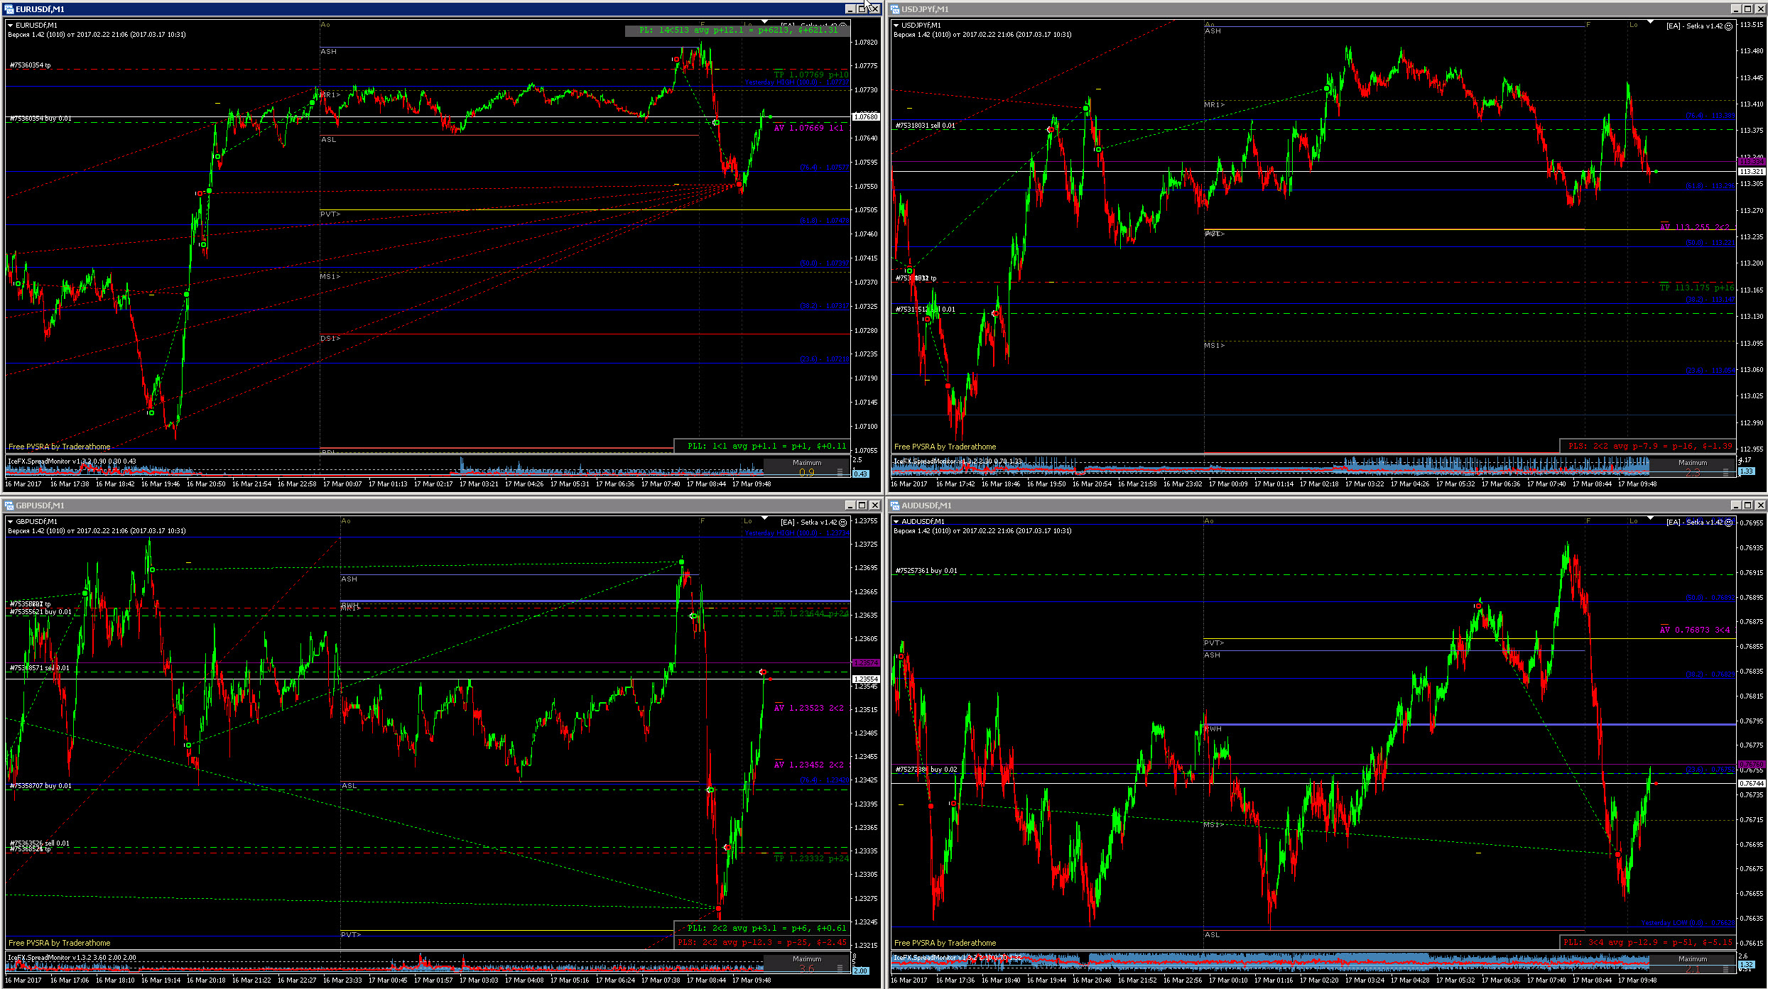
Task: Select the 'TP 1.23644 p+24' label
Action: (810, 613)
